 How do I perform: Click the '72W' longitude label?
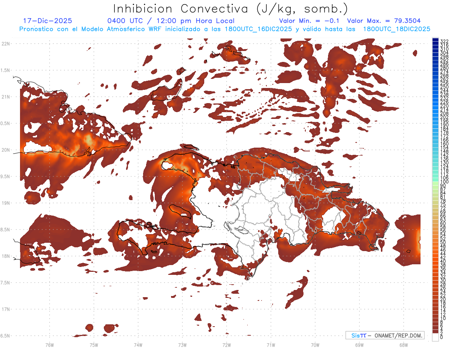pos(226,344)
